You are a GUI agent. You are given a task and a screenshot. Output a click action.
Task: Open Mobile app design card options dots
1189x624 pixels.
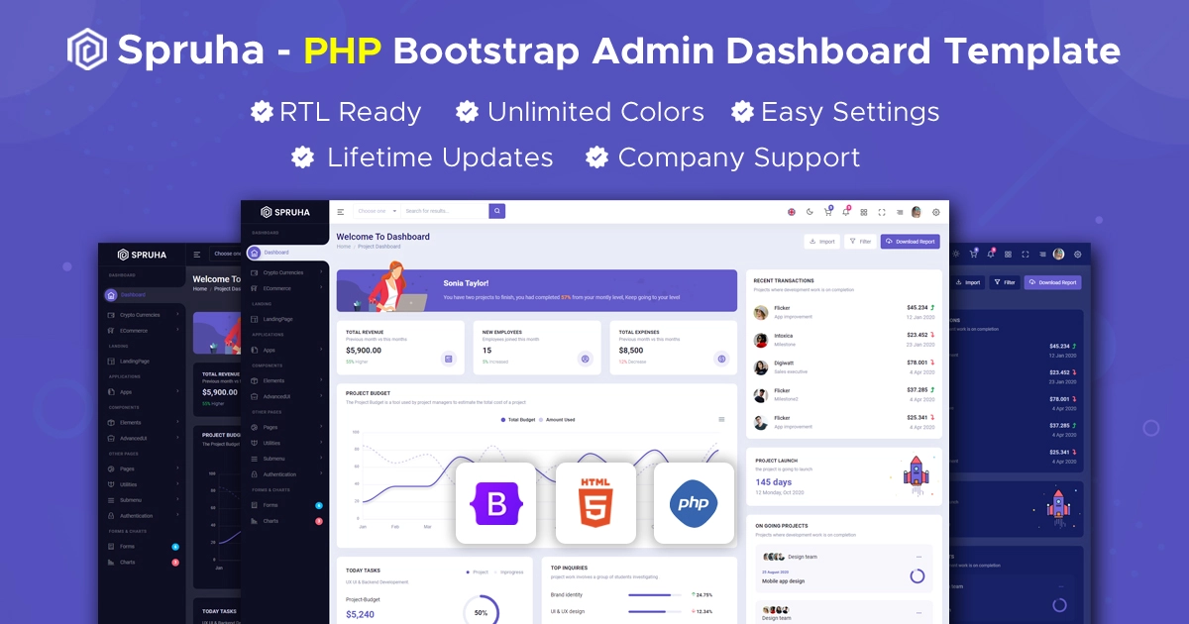click(x=919, y=557)
